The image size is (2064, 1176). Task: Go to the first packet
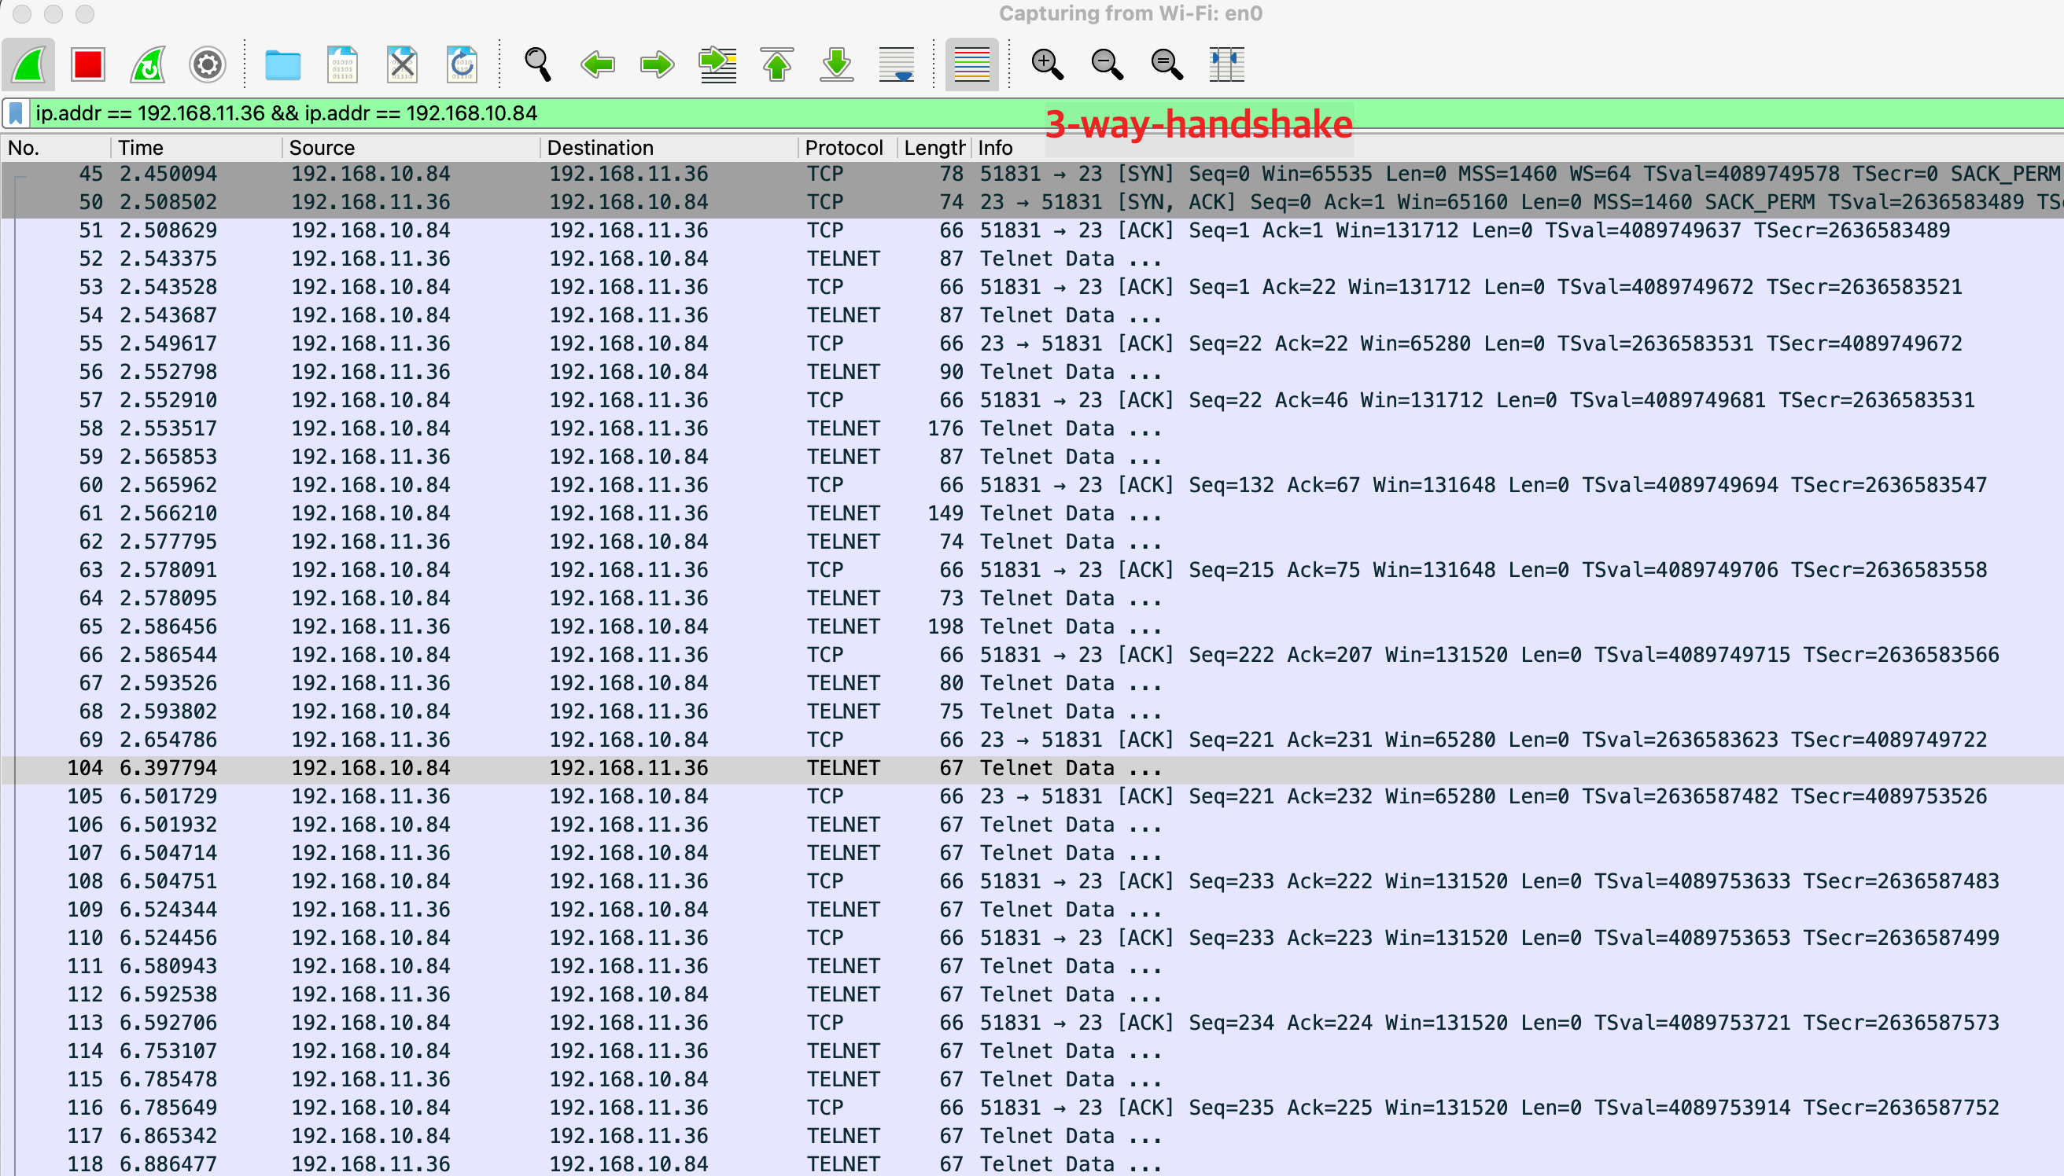tap(776, 64)
